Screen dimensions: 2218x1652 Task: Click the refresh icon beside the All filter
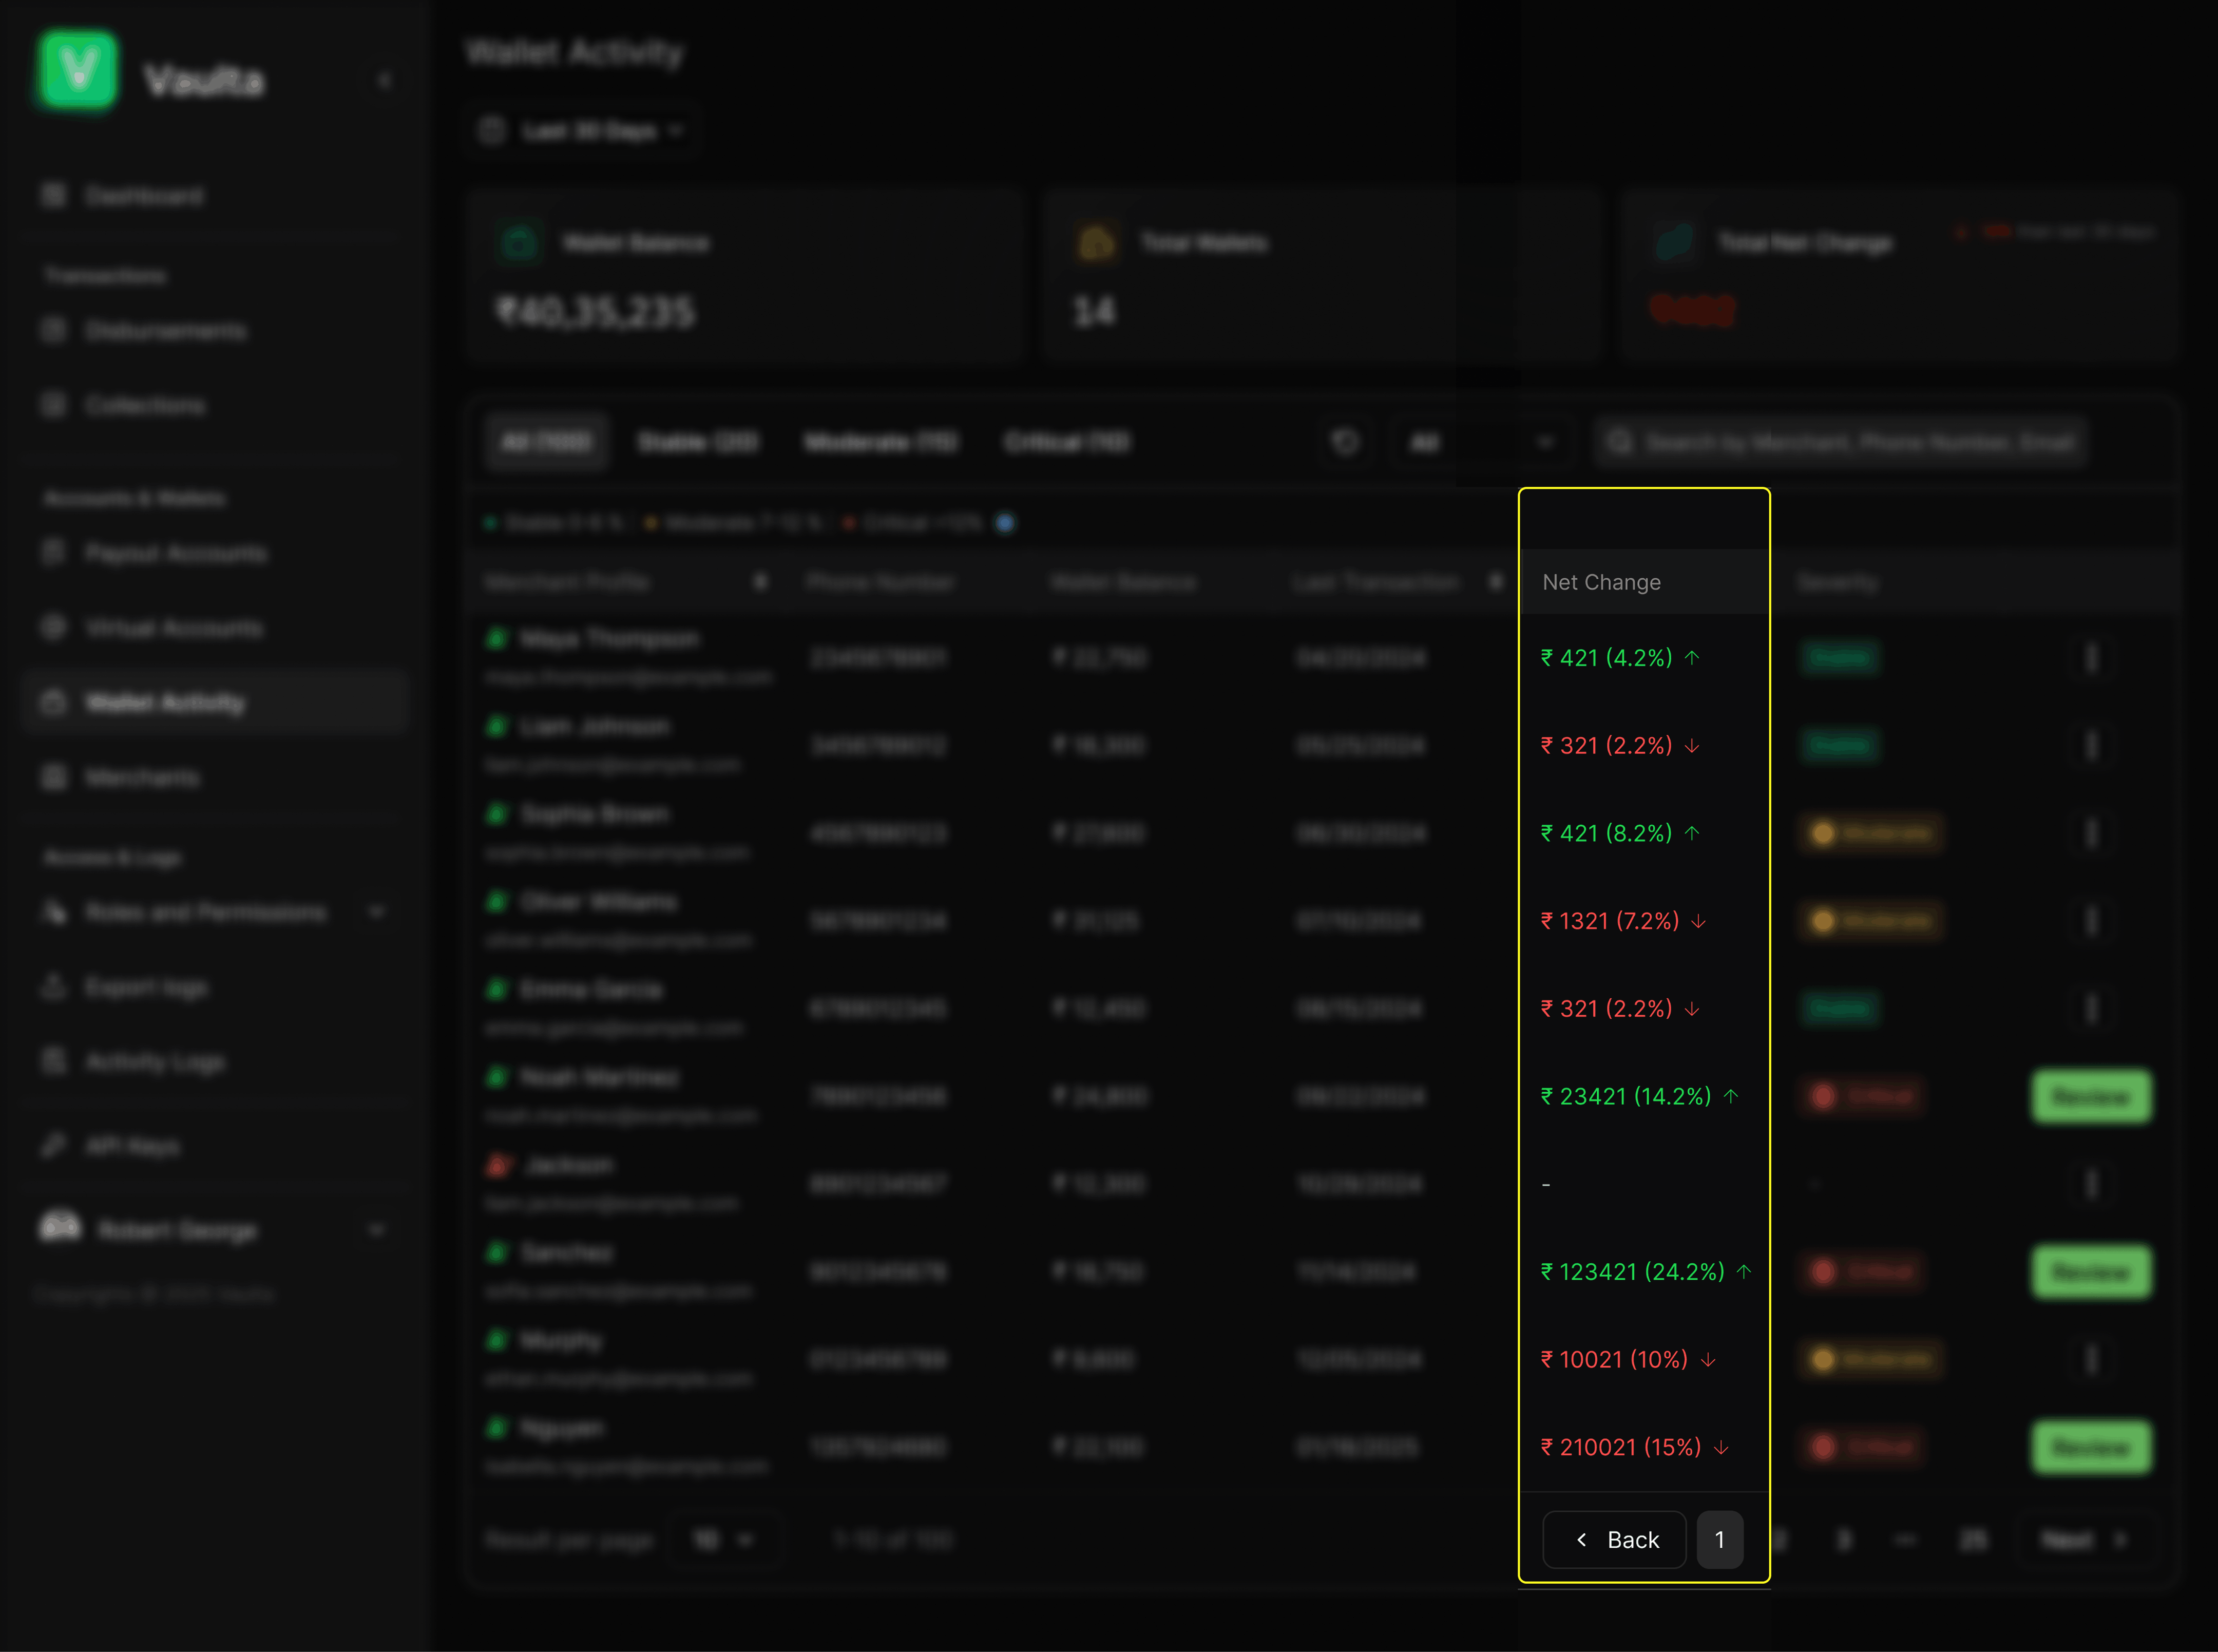(1345, 441)
